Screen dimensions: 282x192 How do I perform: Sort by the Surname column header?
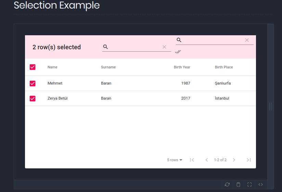tap(108, 67)
